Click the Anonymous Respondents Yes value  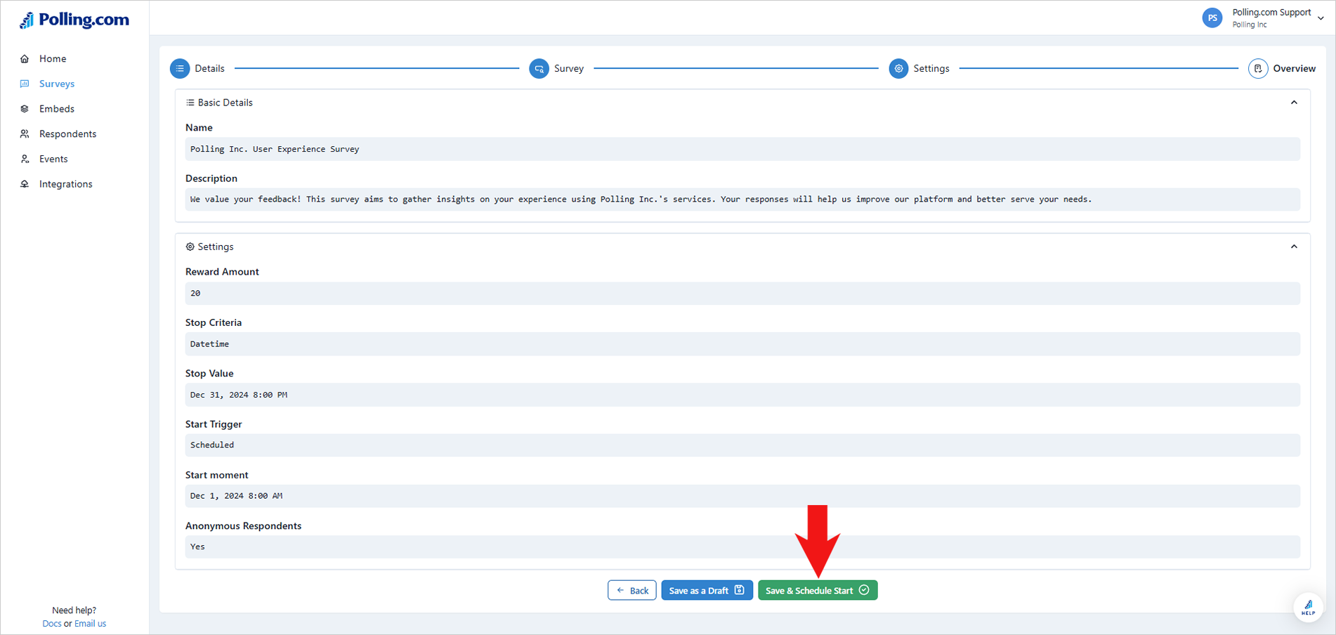pos(742,546)
